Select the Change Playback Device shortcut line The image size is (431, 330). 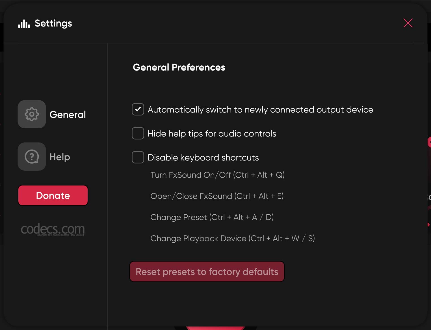(x=233, y=238)
